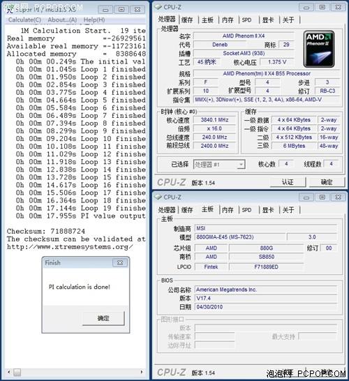Click the horizontal scrollbar thumb in Super PI

[17, 372]
